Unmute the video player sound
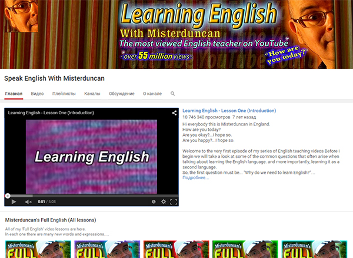This screenshot has height=258, width=353. (28, 201)
